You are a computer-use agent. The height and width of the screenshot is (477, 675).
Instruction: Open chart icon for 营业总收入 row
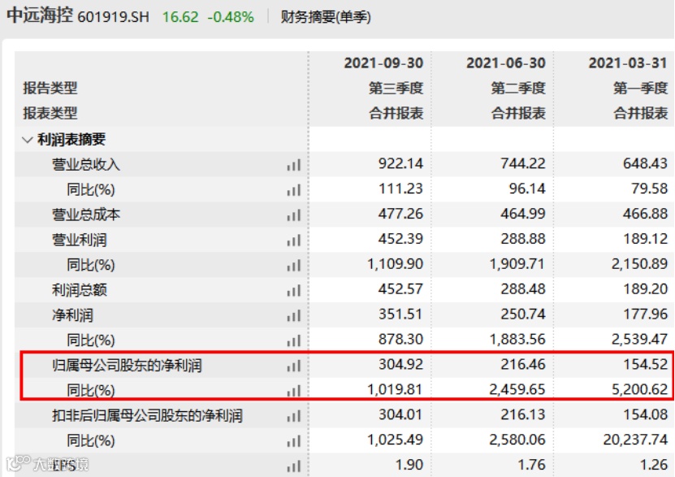293,164
